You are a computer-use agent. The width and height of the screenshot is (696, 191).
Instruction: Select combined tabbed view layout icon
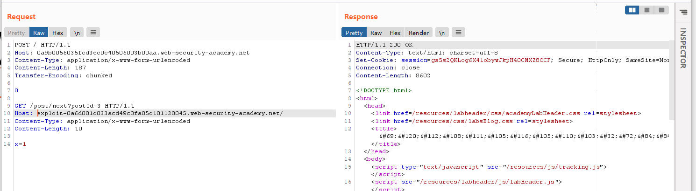661,10
